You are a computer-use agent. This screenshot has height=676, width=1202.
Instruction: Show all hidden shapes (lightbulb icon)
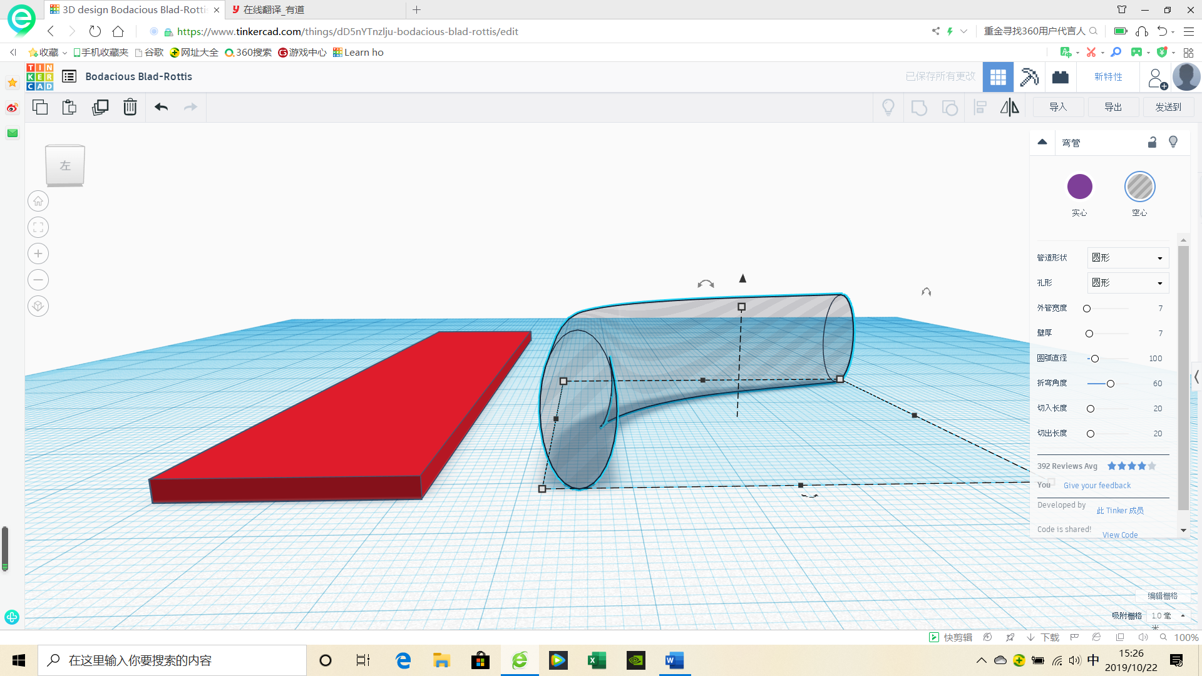point(888,108)
